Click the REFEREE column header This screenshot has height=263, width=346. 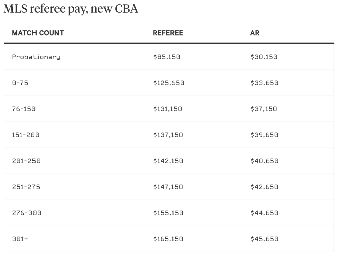168,33
